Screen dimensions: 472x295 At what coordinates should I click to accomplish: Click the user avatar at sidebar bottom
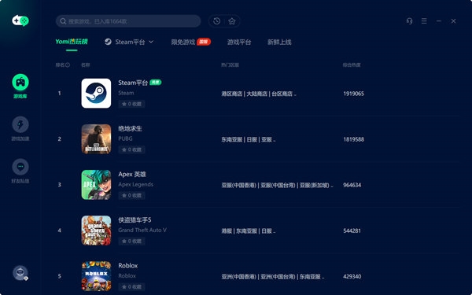coord(20,273)
